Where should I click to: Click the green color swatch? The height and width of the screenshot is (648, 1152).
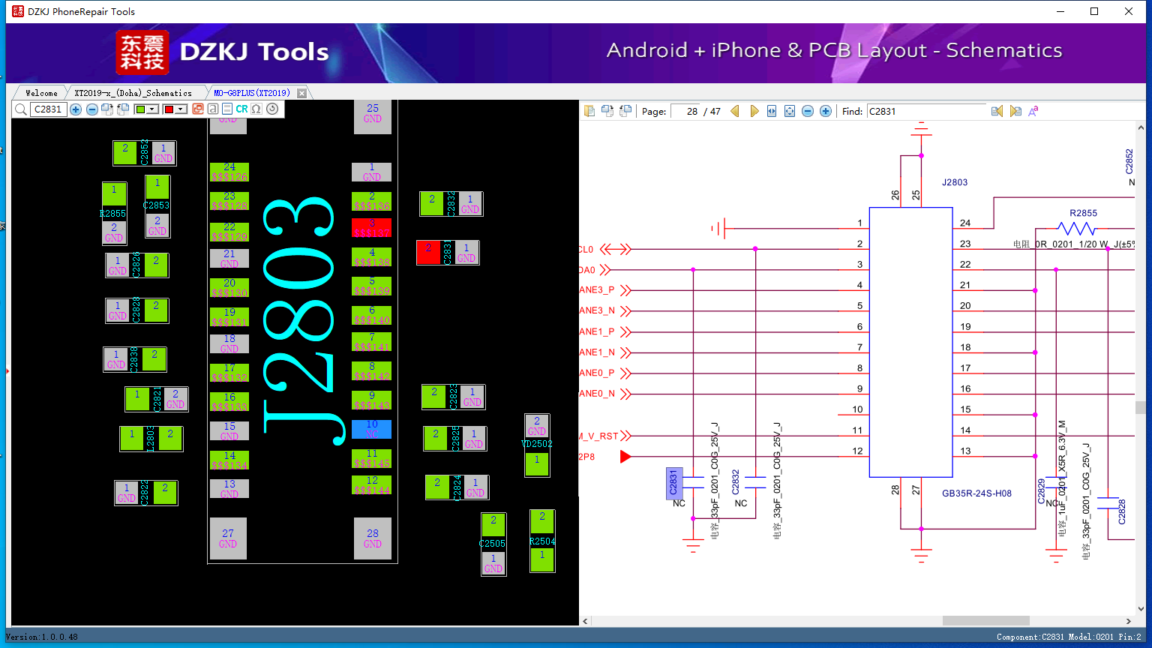pos(140,109)
